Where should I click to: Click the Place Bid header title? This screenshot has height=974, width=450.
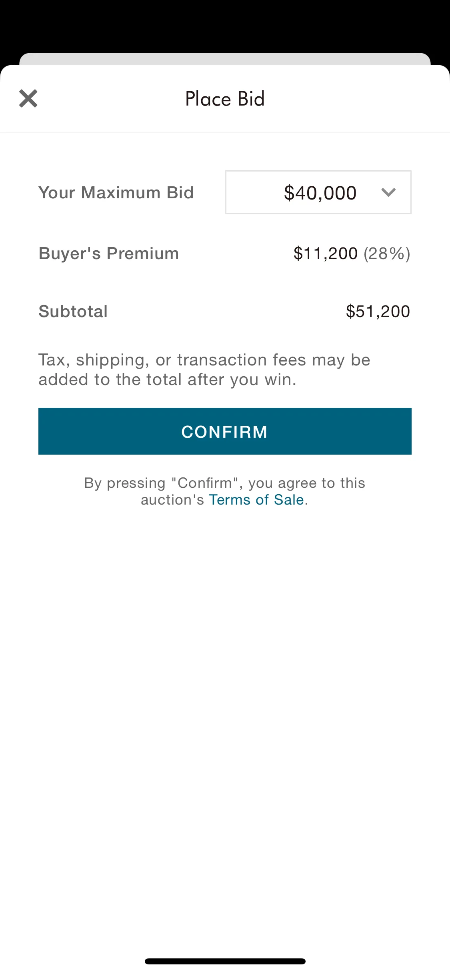pos(225,99)
